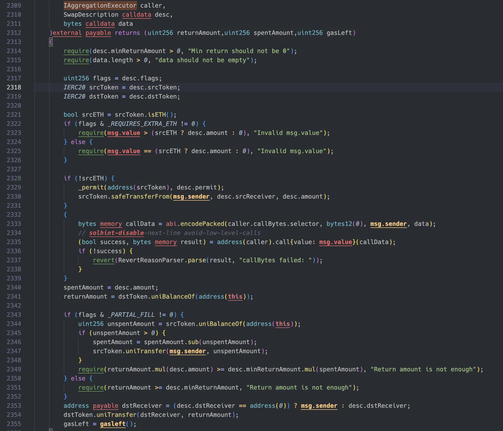
Task: Click the _permit function call
Action: (91, 187)
